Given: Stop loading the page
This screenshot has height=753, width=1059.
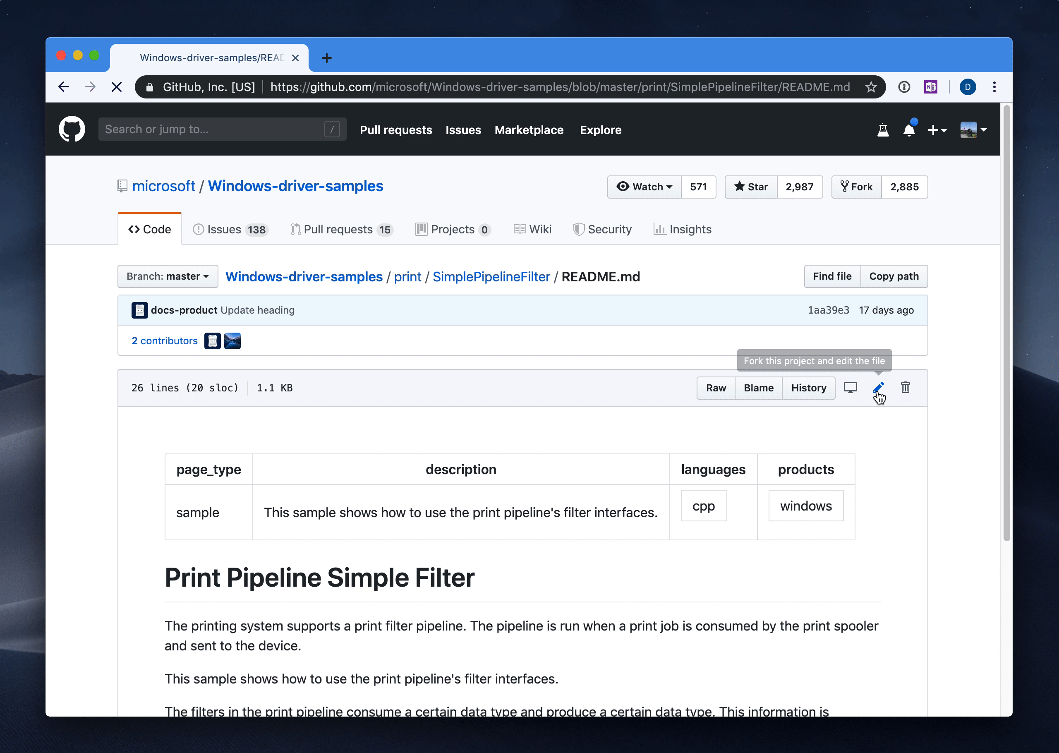Looking at the screenshot, I should [x=117, y=87].
